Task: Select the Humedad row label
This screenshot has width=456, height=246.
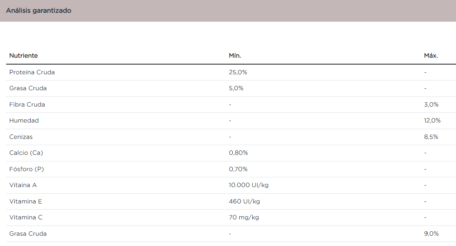Action: coord(24,121)
